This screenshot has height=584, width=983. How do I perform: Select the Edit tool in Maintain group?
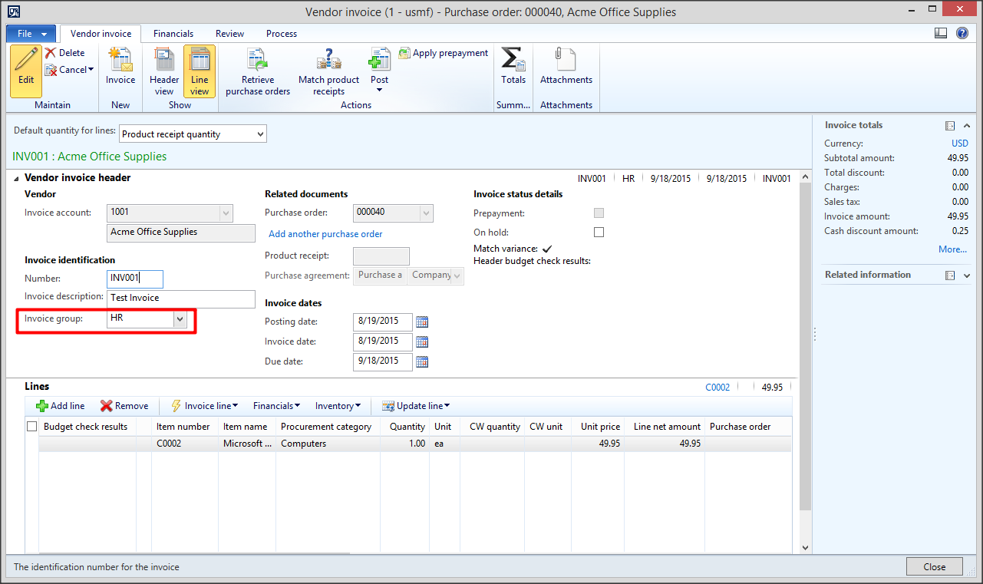click(x=25, y=71)
